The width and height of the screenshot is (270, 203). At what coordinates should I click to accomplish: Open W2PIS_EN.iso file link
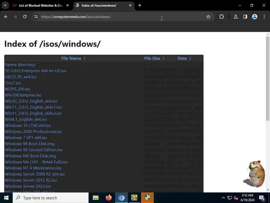click(x=17, y=89)
